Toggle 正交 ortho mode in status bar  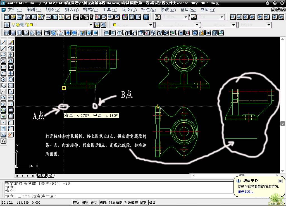(94, 203)
